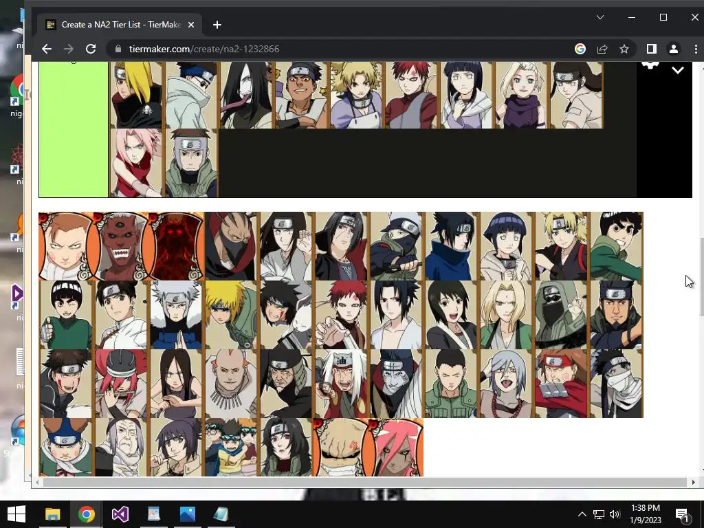Open a new browser tab
704x528 pixels.
[217, 25]
